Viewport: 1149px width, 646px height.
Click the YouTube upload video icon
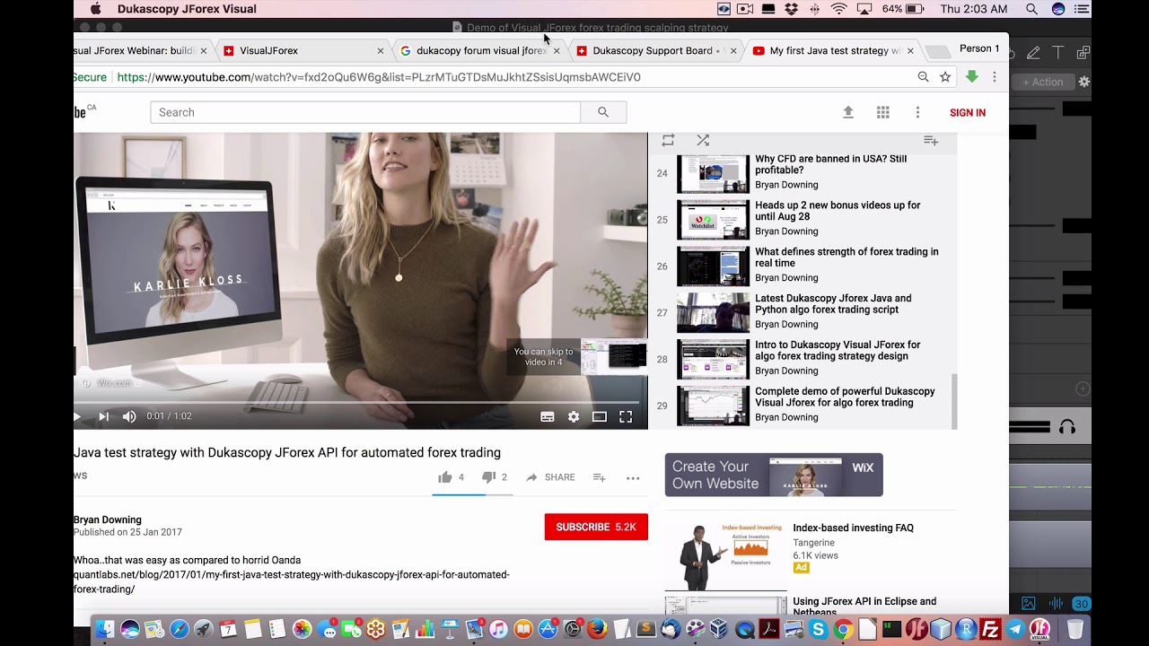point(848,112)
